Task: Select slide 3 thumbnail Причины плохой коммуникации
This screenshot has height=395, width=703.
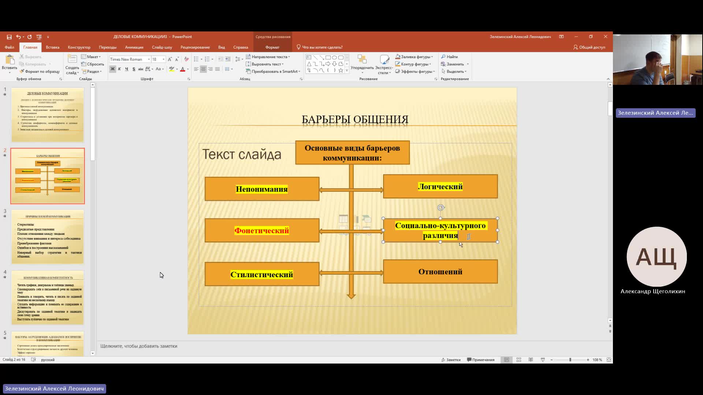Action: [x=48, y=237]
